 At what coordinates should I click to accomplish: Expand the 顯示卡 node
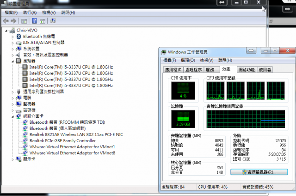(x=12, y=159)
